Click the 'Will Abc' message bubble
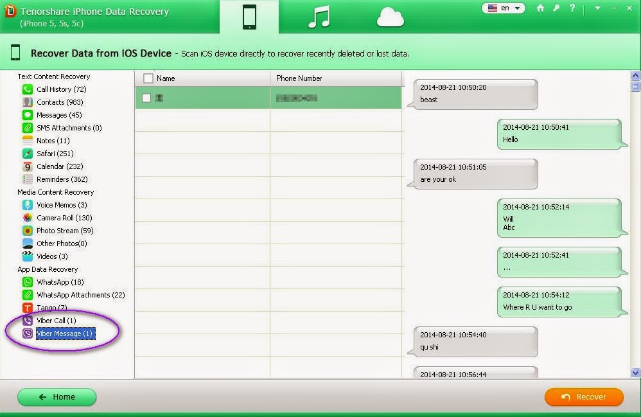This screenshot has width=641, height=417. 563,218
